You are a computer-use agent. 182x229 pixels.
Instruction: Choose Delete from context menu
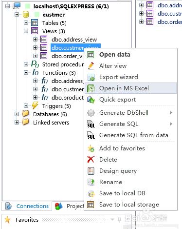click(x=130, y=160)
